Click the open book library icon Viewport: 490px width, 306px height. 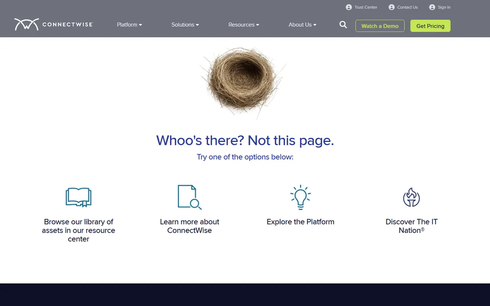[78, 197]
